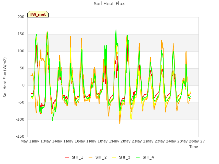This screenshot has width=219, height=164.
Task: Click the 100 y-axis tick label
Action: (21, 51)
